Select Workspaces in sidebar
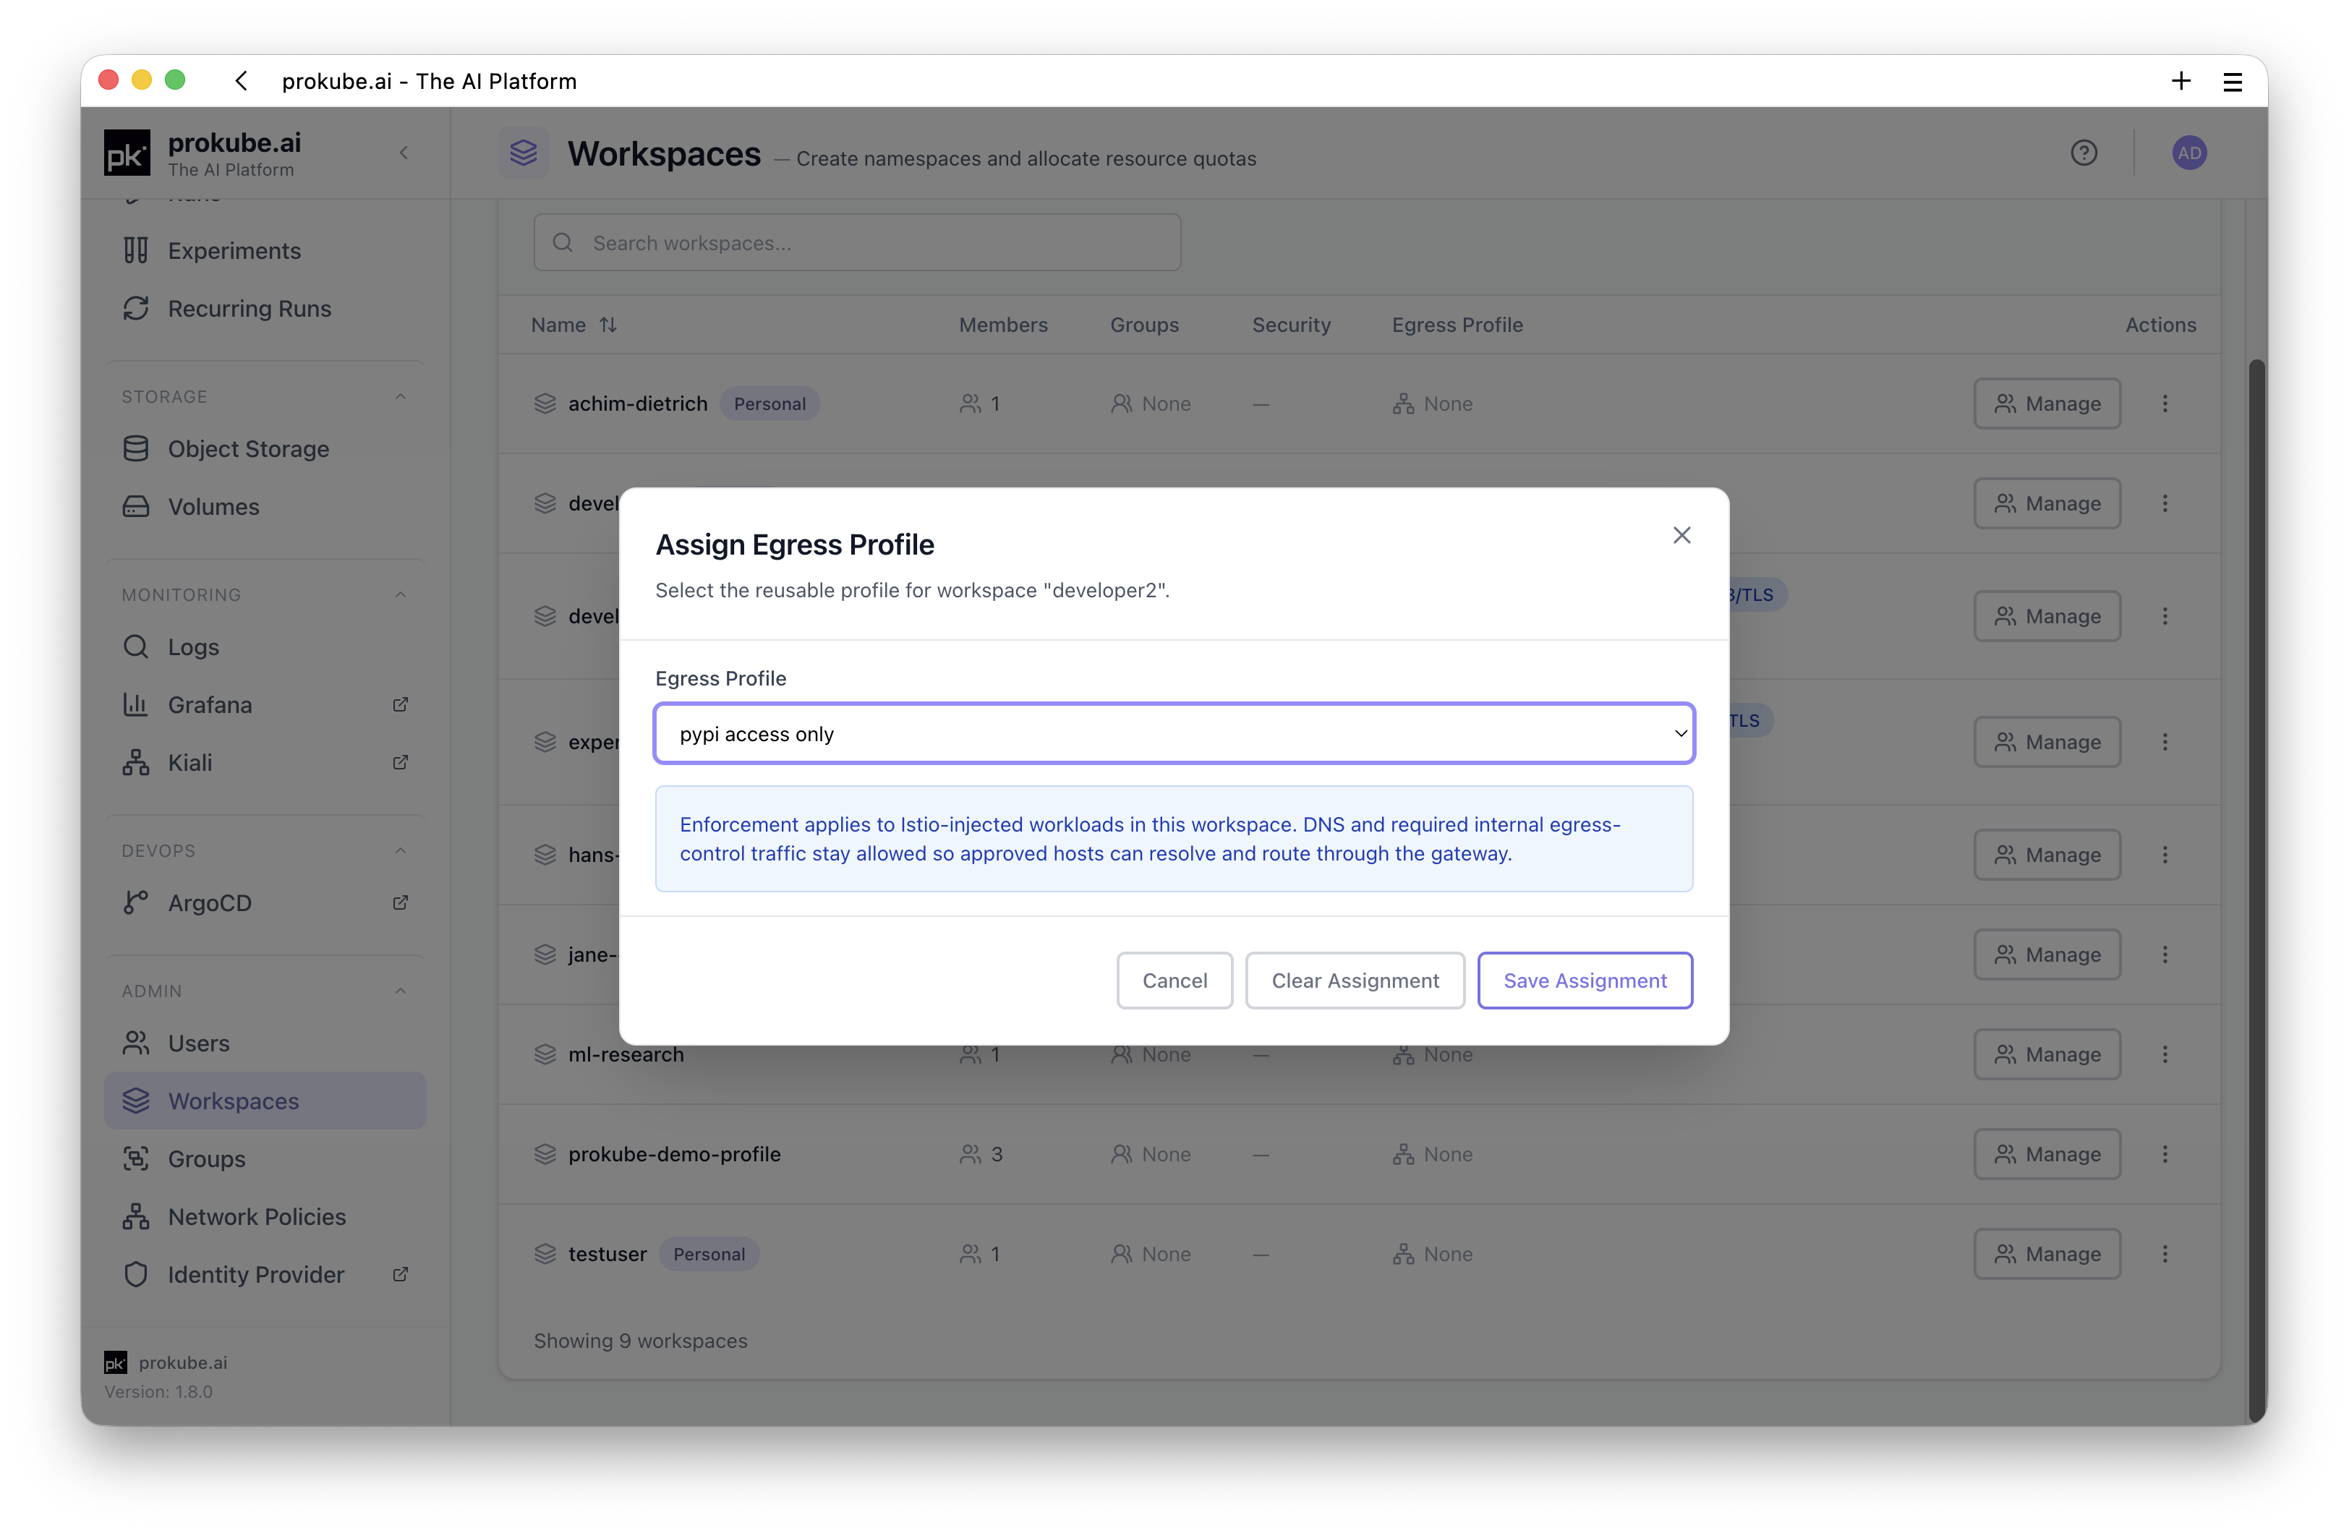 [265, 1101]
